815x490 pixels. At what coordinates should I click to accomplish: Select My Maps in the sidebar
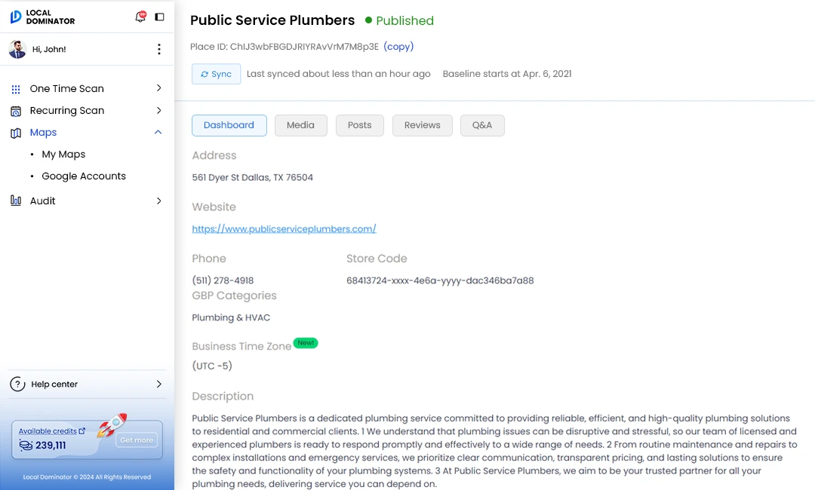(x=62, y=154)
